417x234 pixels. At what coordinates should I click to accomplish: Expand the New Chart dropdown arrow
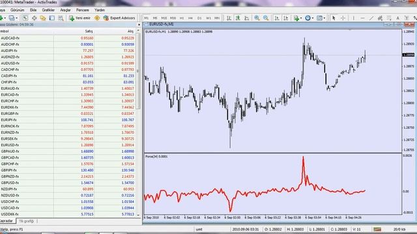(x=5, y=18)
